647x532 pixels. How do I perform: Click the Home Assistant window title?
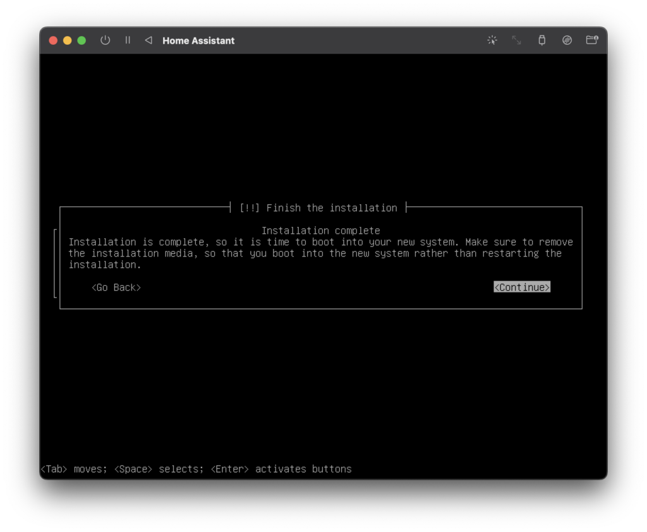[198, 40]
